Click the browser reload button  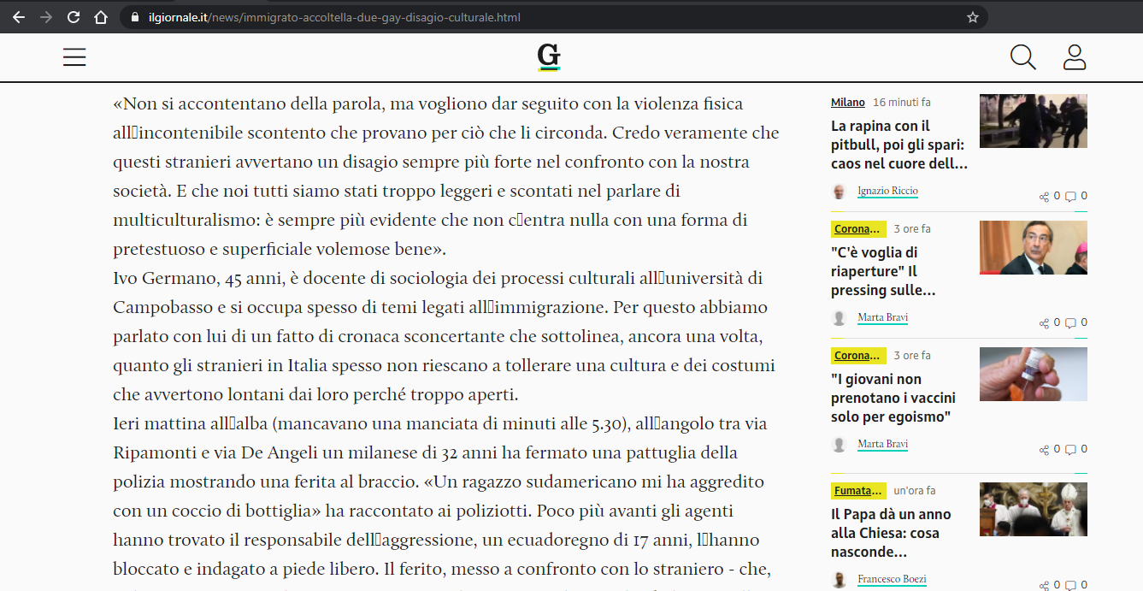tap(74, 17)
